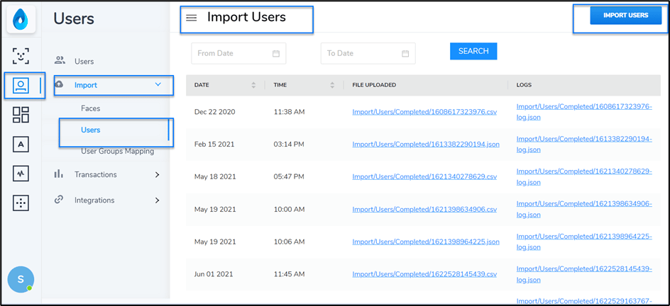Click the From Date input field
670x306 pixels.
tap(238, 53)
